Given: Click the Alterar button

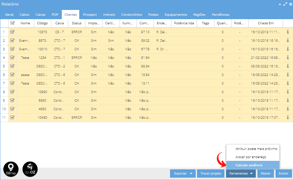Looking at the screenshot, I should point(266,173).
